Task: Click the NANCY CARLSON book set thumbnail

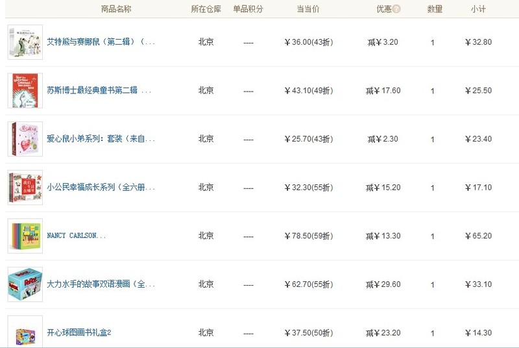Action: pos(25,236)
